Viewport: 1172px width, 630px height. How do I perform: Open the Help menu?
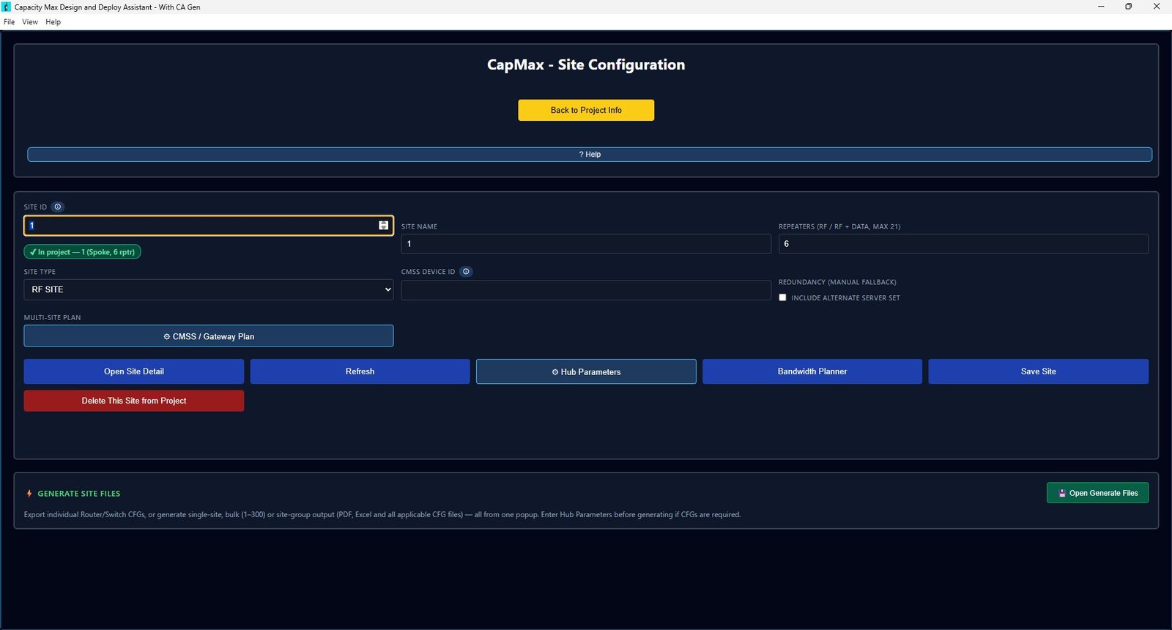[x=53, y=22]
